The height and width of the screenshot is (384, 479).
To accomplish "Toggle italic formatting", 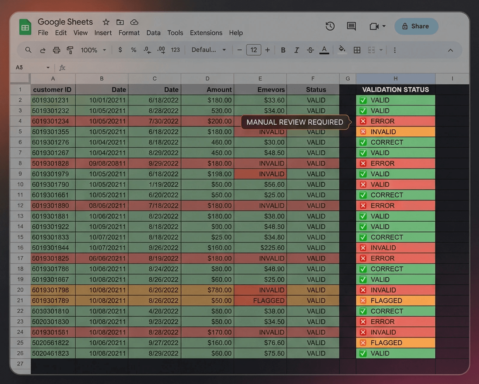I will coord(297,50).
